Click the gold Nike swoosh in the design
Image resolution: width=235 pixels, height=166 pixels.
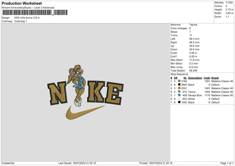coord(85,112)
